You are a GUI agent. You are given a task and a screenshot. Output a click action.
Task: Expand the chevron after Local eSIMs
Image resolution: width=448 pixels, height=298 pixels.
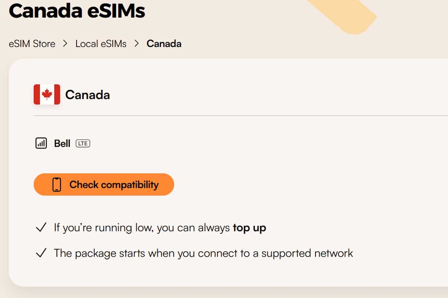point(138,44)
